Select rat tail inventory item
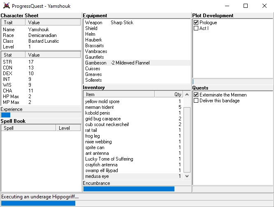This screenshot has width=274, height=207. 134,130
